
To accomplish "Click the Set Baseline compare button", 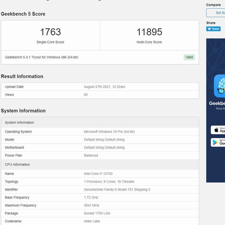I will click(x=216, y=13).
